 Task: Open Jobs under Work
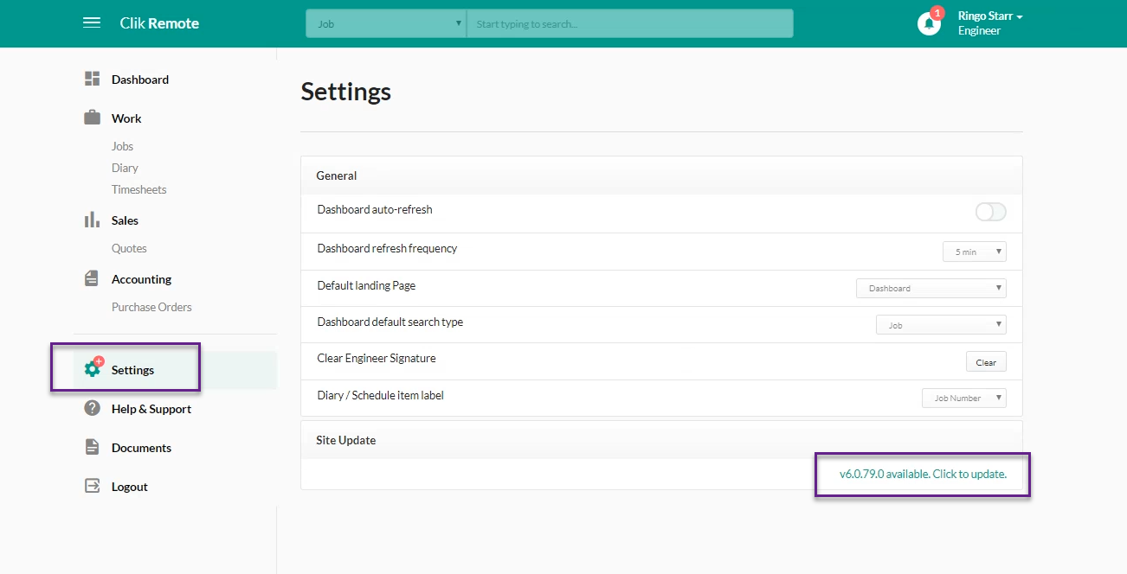tap(122, 146)
